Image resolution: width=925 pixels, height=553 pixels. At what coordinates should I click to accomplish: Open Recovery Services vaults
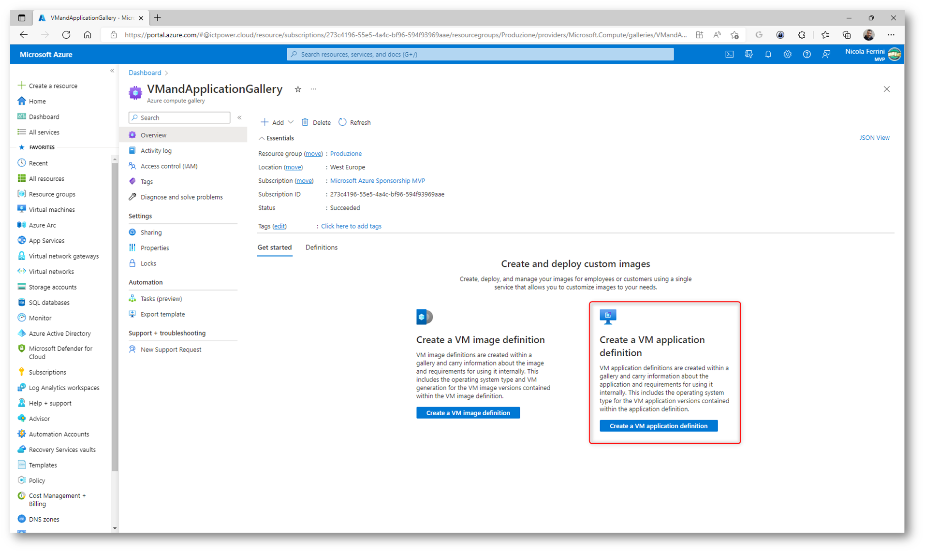(62, 449)
